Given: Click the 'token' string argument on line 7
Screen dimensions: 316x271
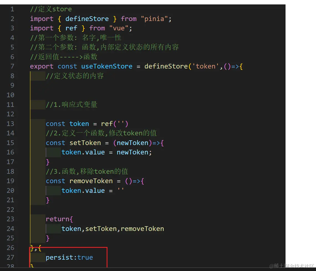Looking at the screenshot, I should coord(205,66).
